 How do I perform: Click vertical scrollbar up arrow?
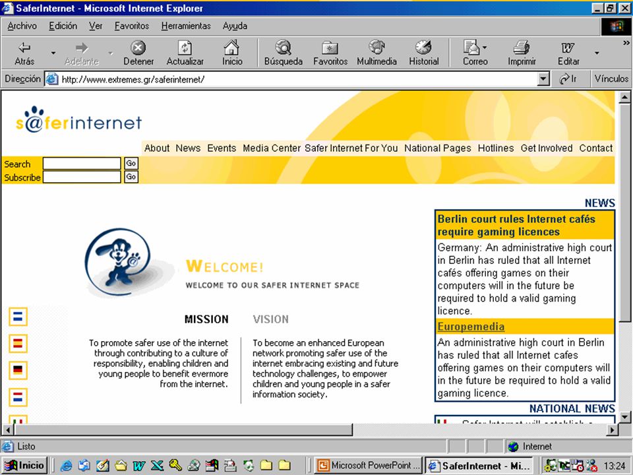(624, 97)
